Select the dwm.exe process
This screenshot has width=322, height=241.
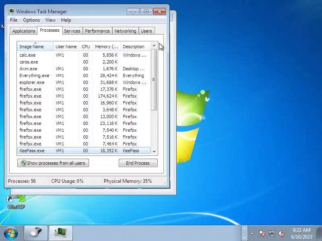click(84, 69)
